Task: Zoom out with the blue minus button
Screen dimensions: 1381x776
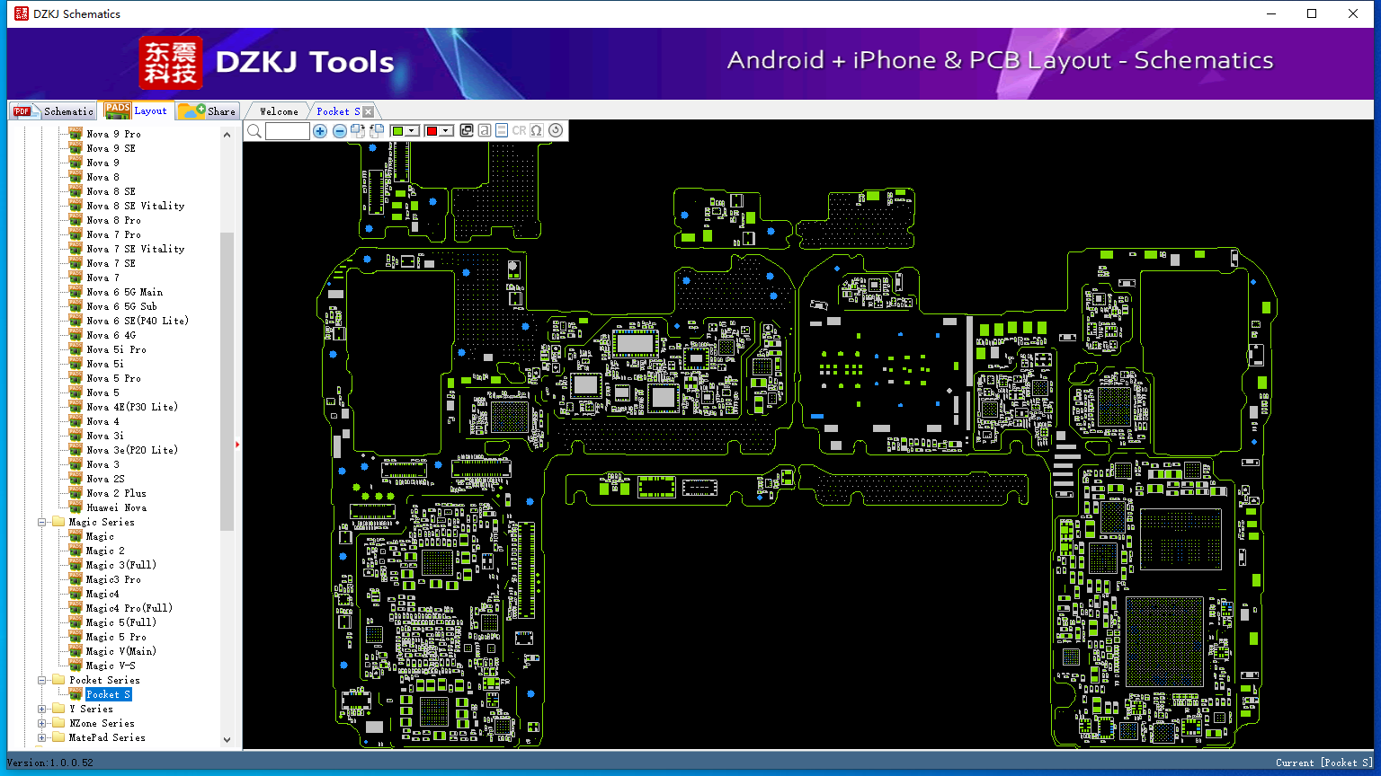Action: [x=340, y=131]
